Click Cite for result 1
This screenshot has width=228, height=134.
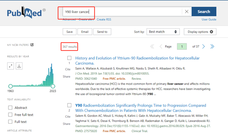68,69
